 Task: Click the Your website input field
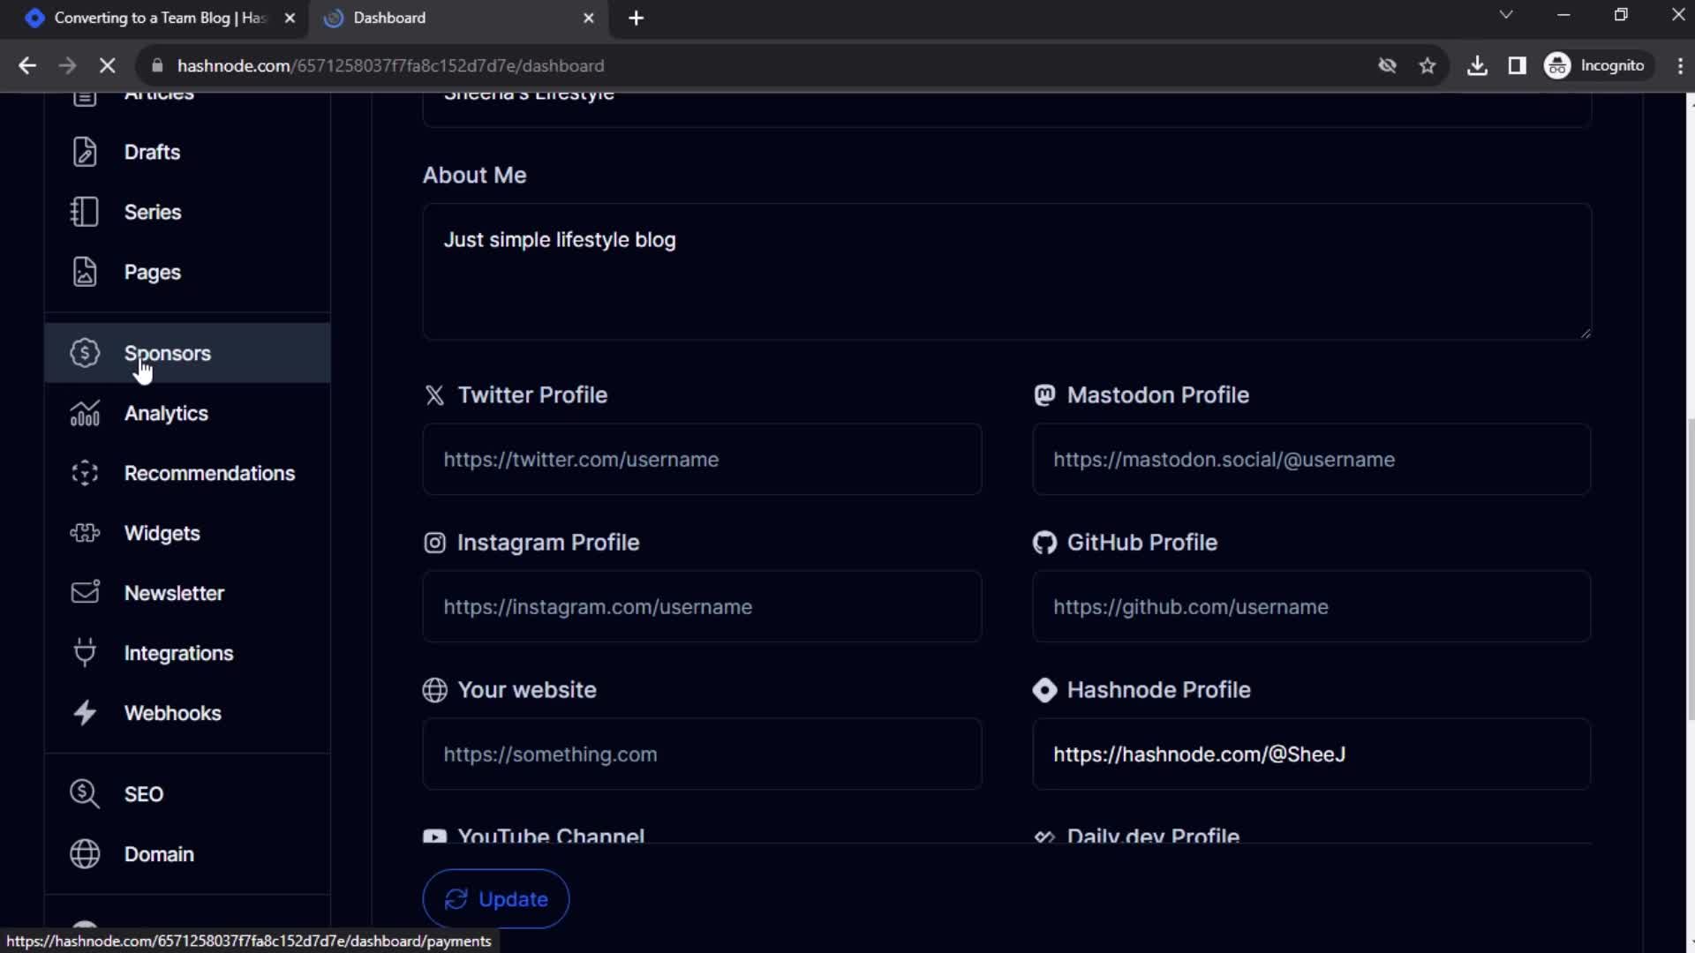point(702,754)
